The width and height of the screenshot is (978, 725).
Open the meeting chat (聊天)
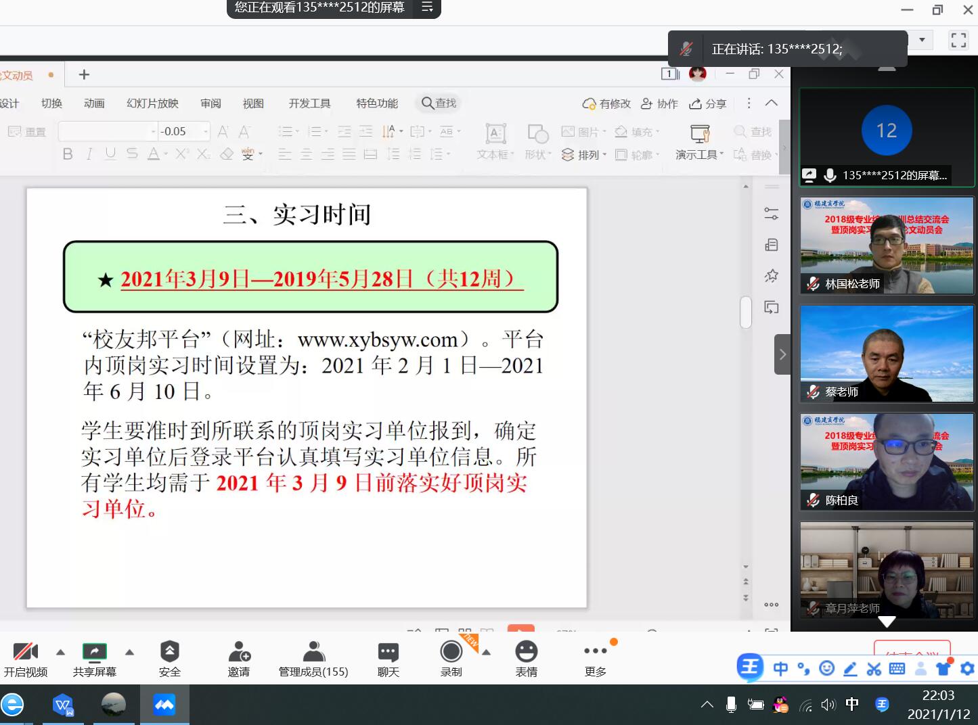pyautogui.click(x=387, y=655)
